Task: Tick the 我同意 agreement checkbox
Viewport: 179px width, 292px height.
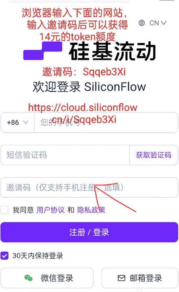Action: click(4, 210)
